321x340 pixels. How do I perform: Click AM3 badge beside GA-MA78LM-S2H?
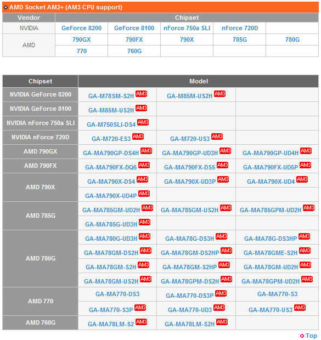pos(222,322)
